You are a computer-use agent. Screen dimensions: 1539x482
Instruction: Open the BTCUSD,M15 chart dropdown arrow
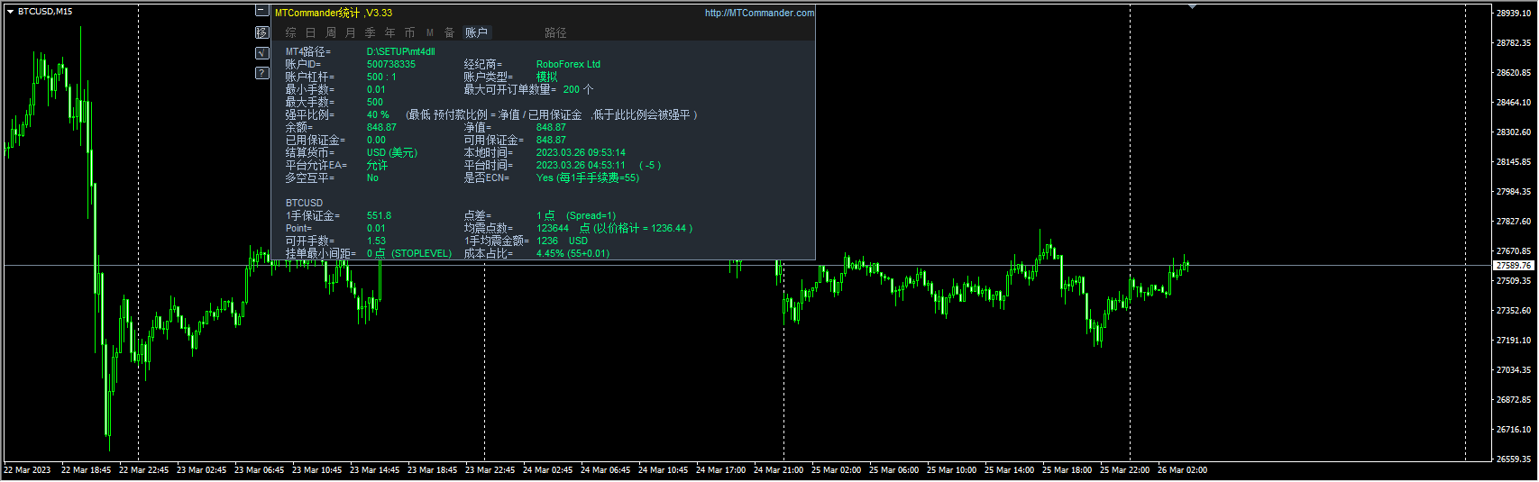coord(10,12)
